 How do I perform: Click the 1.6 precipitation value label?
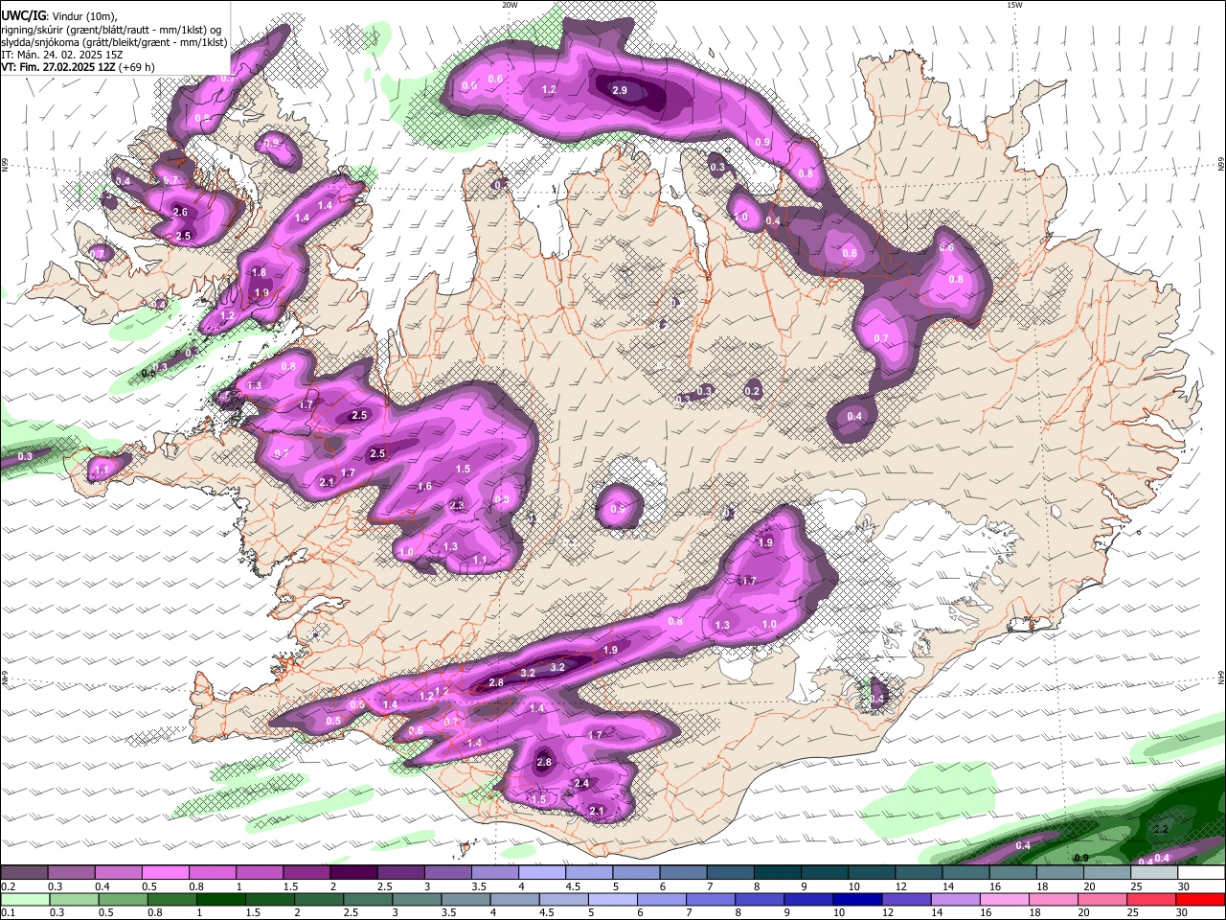(x=425, y=487)
